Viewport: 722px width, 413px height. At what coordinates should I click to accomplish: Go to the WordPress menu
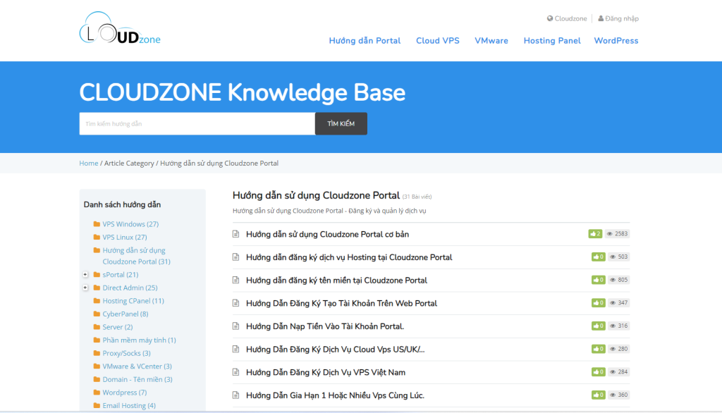coord(616,41)
